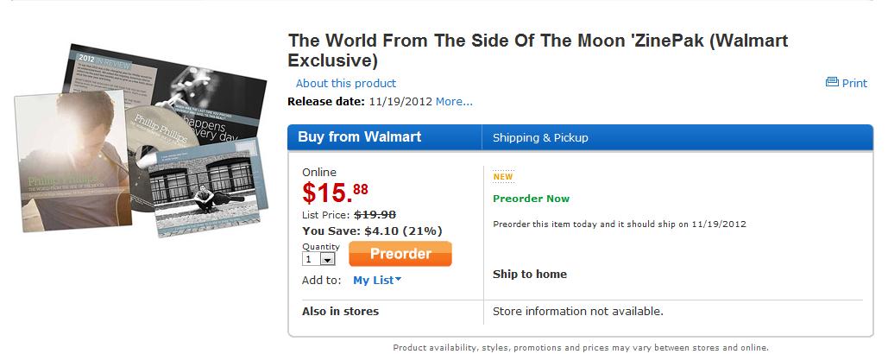Open the Quantity dropdown
Screen dimensions: 888x354
tap(318, 259)
